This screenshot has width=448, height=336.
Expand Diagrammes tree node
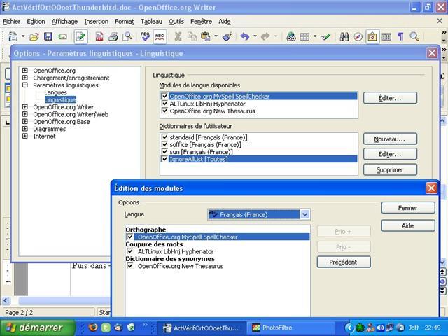coord(25,129)
